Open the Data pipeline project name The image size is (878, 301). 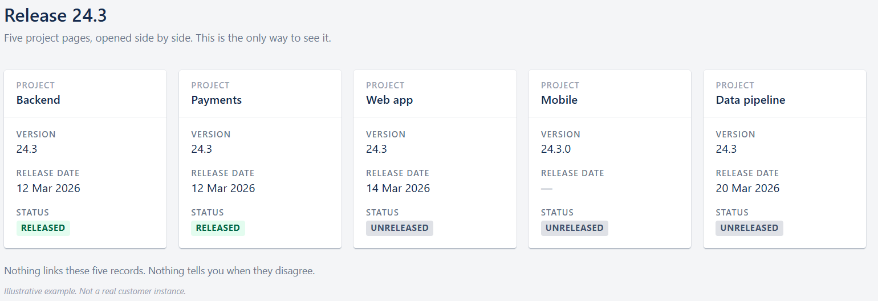pos(750,100)
